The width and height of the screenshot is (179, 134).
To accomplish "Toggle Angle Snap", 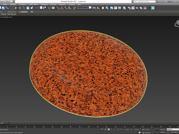I will (x=62, y=8).
